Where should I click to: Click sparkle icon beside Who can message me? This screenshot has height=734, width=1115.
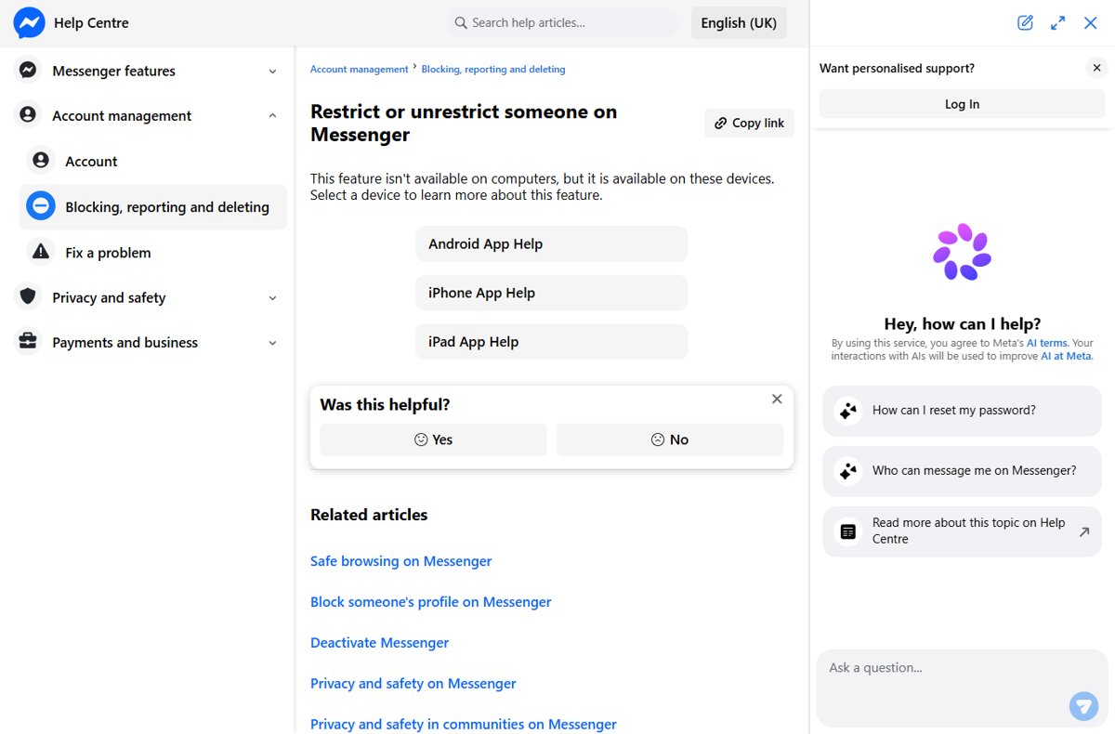click(847, 471)
